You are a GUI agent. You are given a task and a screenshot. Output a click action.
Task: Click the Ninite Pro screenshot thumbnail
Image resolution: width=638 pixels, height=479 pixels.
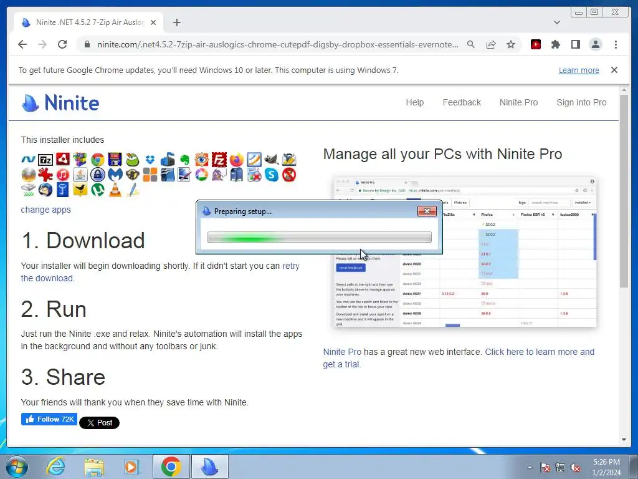click(465, 252)
